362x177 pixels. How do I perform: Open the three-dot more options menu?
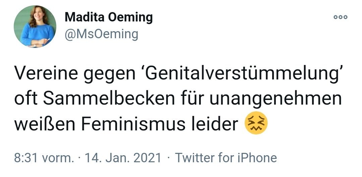[341, 17]
